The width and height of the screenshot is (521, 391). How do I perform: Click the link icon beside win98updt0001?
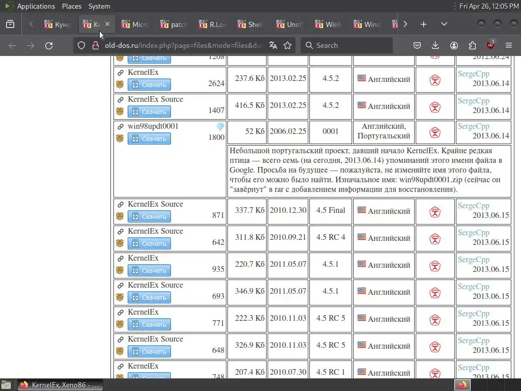click(x=121, y=126)
